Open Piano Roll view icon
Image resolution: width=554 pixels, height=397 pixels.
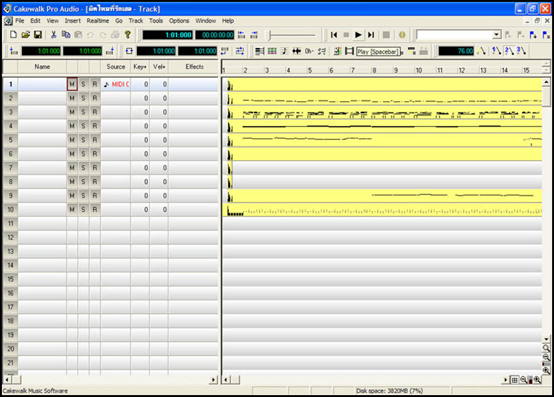(260, 51)
